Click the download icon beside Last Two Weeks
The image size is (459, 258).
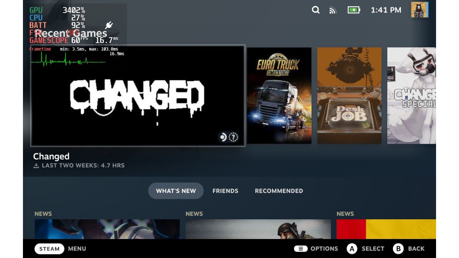pyautogui.click(x=36, y=166)
